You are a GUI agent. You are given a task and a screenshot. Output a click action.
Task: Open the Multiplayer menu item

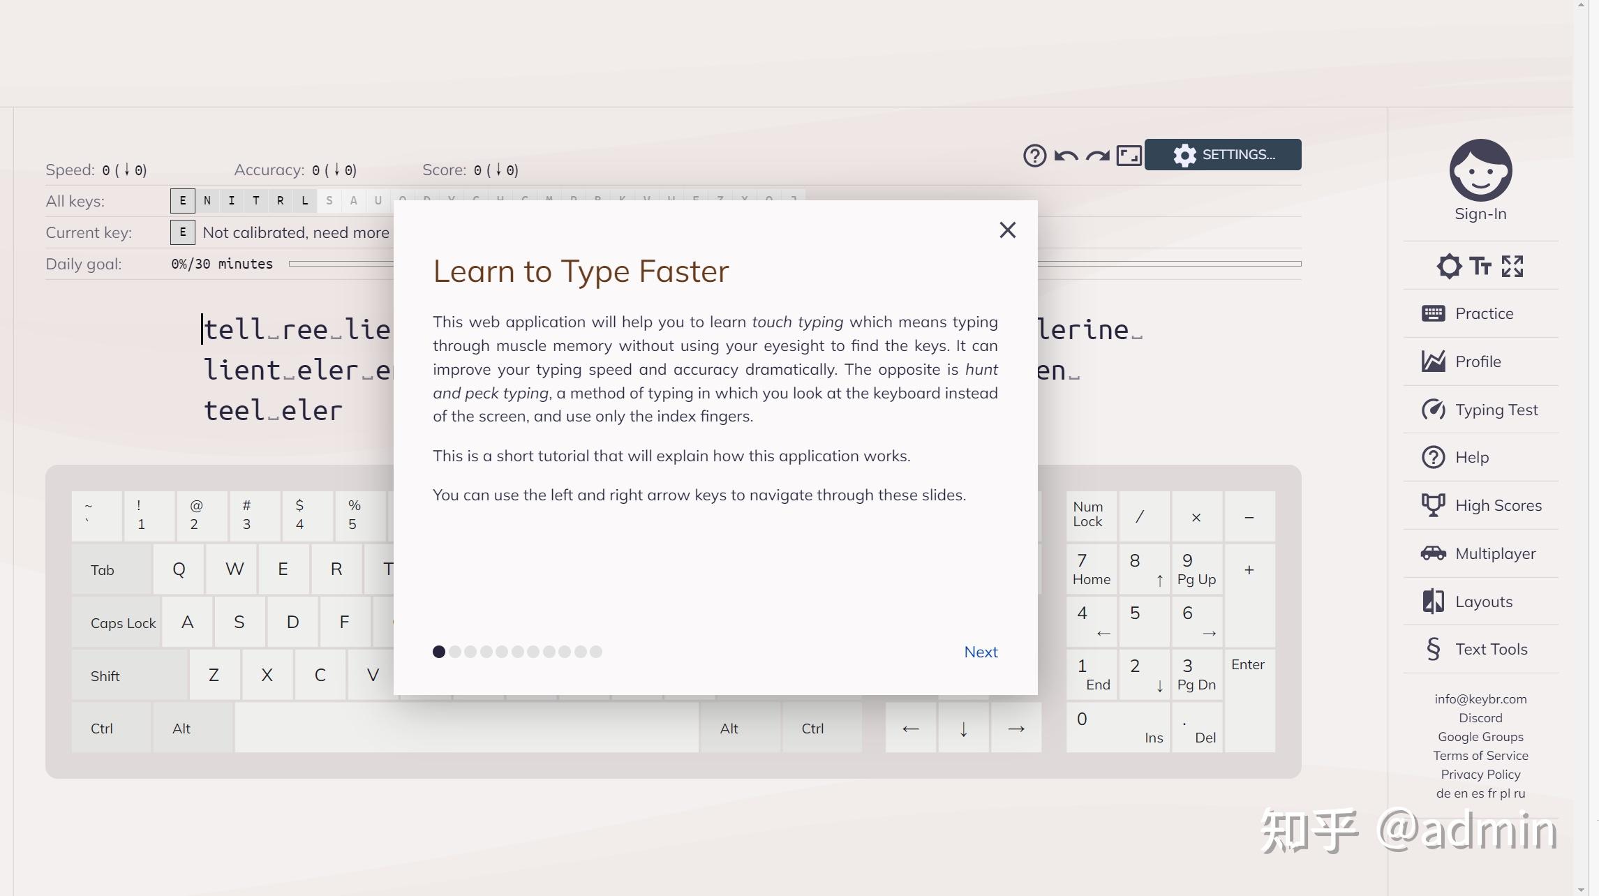(x=1480, y=553)
